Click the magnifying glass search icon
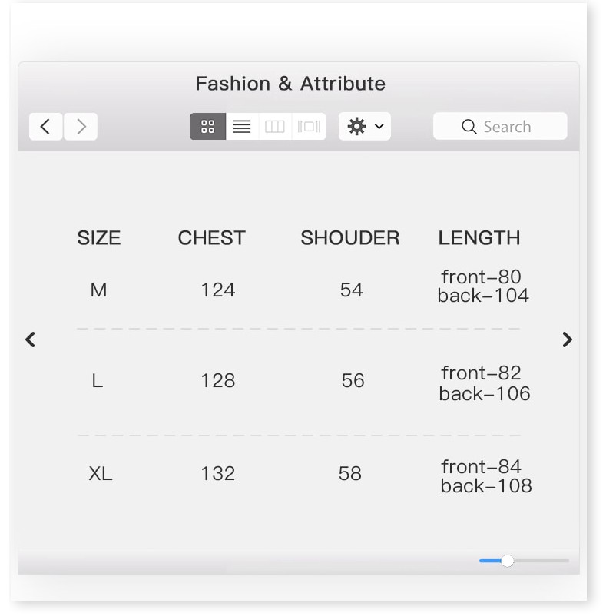 click(469, 127)
